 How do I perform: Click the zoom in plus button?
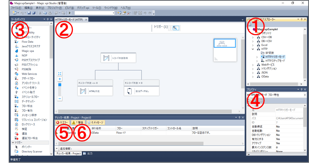tap(60, 79)
